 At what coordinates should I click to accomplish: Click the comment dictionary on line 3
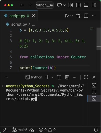click(x=53, y=44)
